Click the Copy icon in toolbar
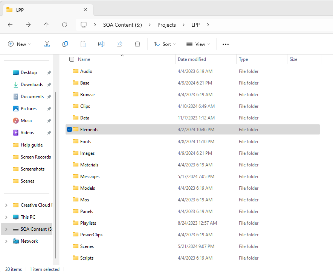 pyautogui.click(x=65, y=44)
